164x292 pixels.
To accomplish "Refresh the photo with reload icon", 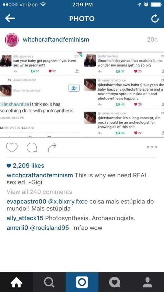I will pyautogui.click(x=155, y=19).
